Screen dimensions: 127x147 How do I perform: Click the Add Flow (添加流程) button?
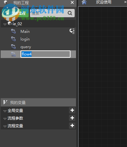pos(15,13)
